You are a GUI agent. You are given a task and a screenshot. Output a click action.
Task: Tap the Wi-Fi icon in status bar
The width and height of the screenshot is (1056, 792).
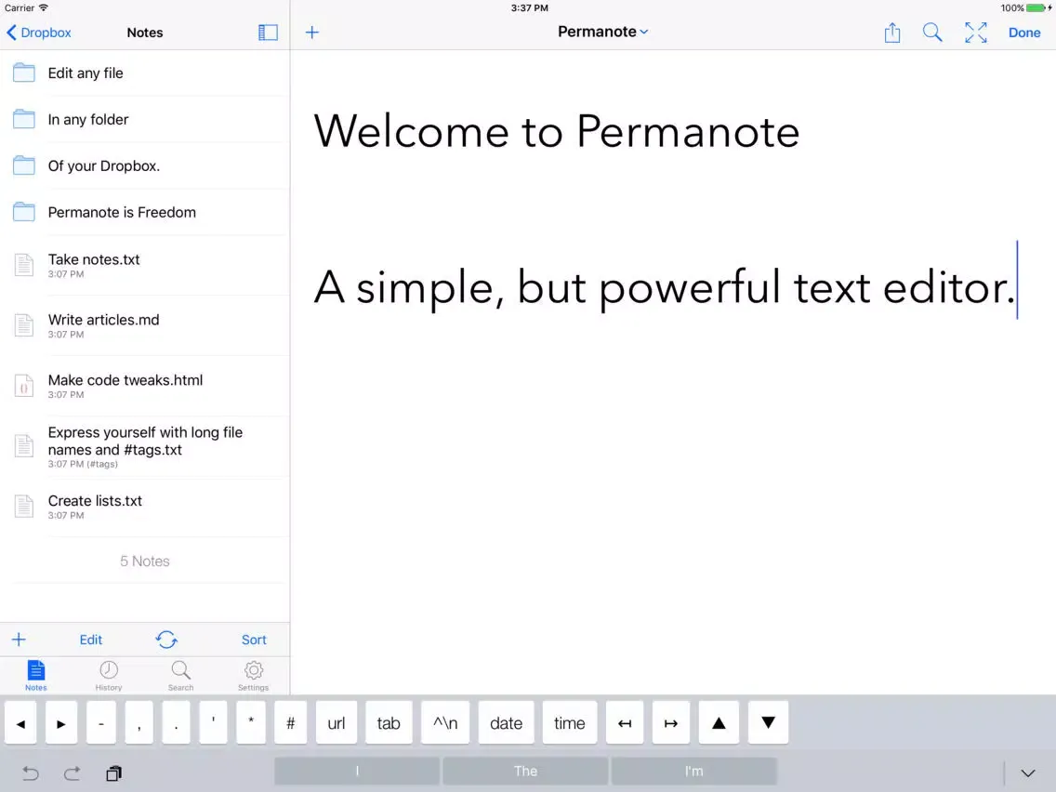tap(44, 8)
